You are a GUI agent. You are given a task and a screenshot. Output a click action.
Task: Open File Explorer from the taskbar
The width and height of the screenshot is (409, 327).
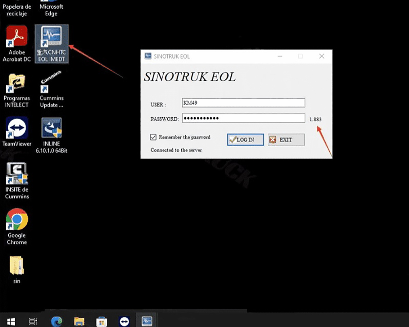[79, 321]
